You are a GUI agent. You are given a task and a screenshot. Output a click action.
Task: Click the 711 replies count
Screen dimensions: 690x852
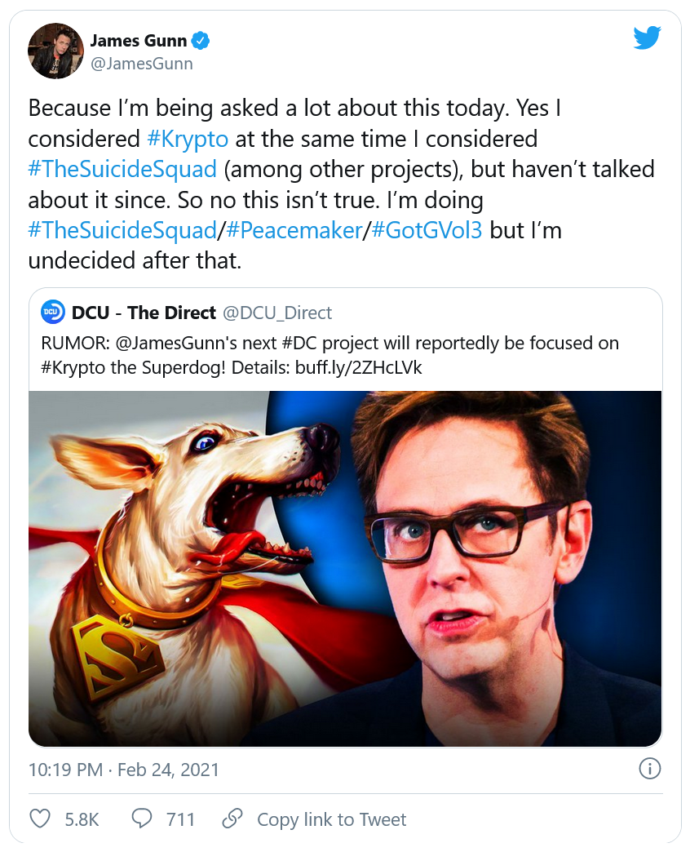click(x=180, y=819)
